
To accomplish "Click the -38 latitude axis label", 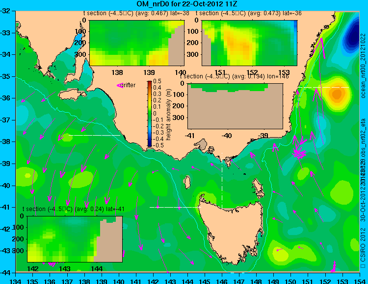I will pos(5,142).
